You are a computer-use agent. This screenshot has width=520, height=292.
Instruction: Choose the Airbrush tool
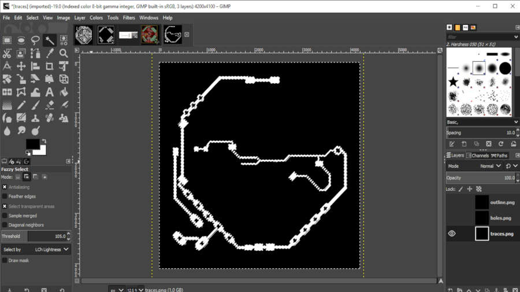click(64, 105)
